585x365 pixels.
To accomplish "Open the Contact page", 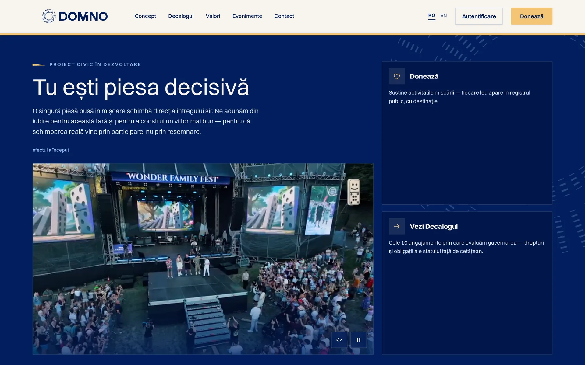I will pyautogui.click(x=284, y=16).
